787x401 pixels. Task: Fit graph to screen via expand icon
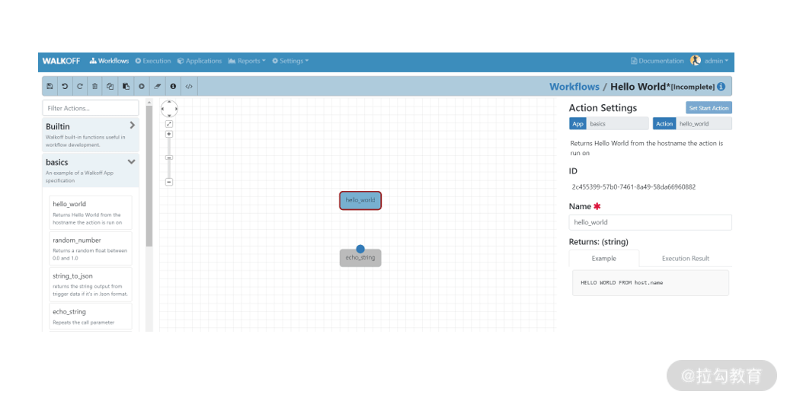(x=169, y=124)
